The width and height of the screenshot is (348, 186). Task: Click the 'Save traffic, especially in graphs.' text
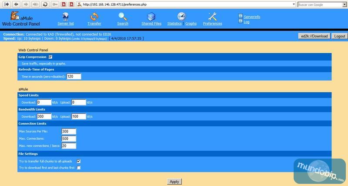click(x=44, y=64)
